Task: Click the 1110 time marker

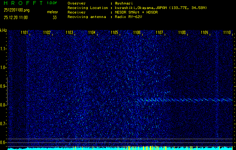Action: pos(227,33)
